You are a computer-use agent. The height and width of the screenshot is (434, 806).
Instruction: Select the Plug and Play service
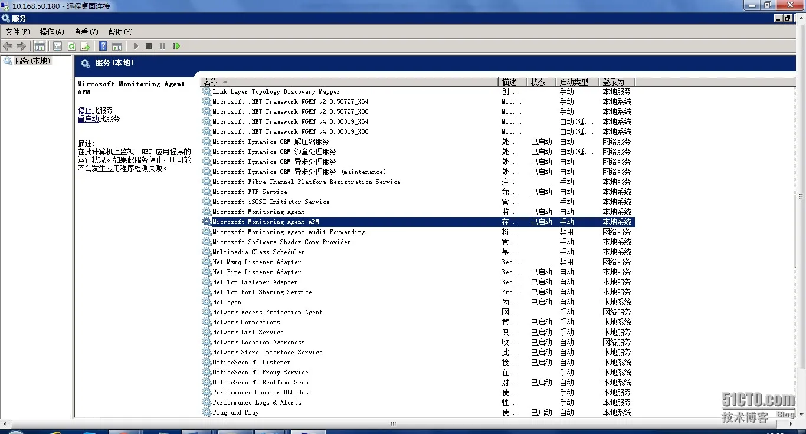click(418, 412)
